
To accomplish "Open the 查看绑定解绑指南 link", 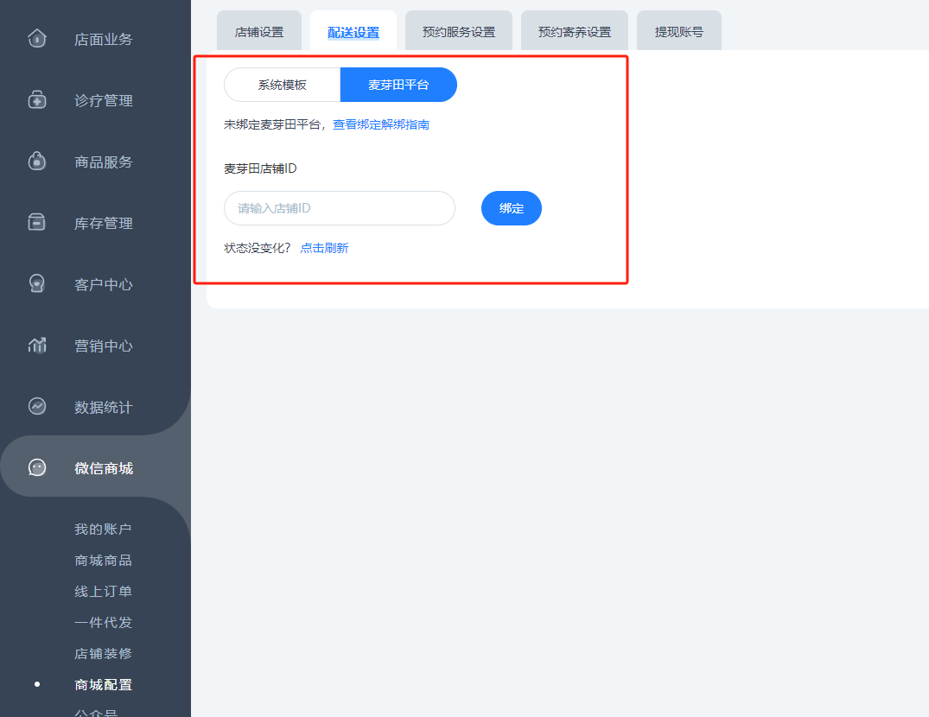I will click(x=381, y=124).
